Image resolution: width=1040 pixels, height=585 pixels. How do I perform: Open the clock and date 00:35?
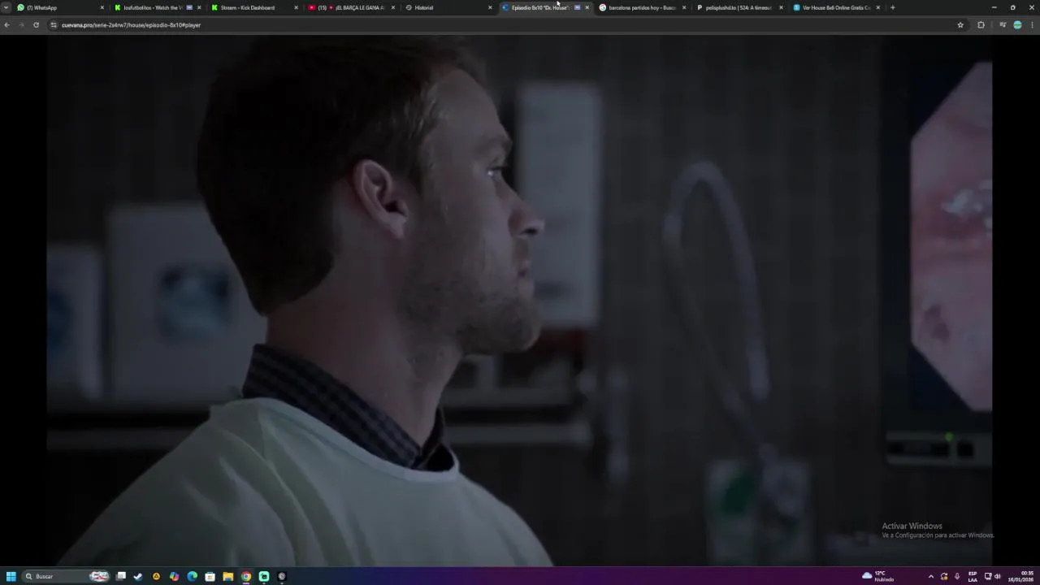(1022, 576)
